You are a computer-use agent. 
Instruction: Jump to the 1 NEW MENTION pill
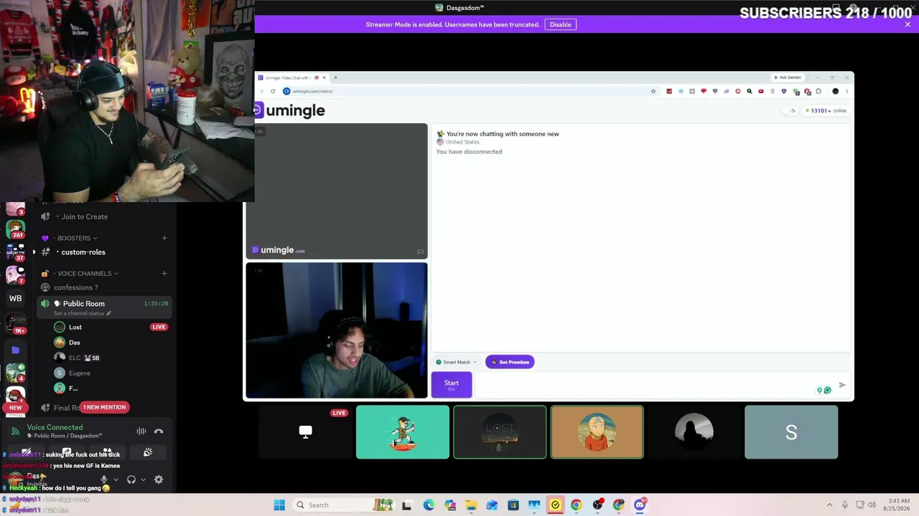pos(105,407)
